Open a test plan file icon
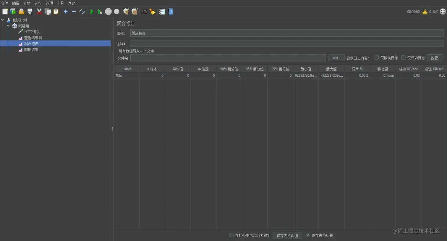Image resolution: width=447 pixels, height=241 pixels. click(21, 12)
